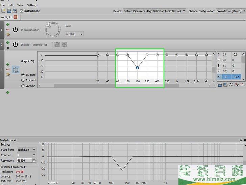Click the green plus on Preamplification row
This screenshot has height=185, width=246.
[x=8, y=24]
